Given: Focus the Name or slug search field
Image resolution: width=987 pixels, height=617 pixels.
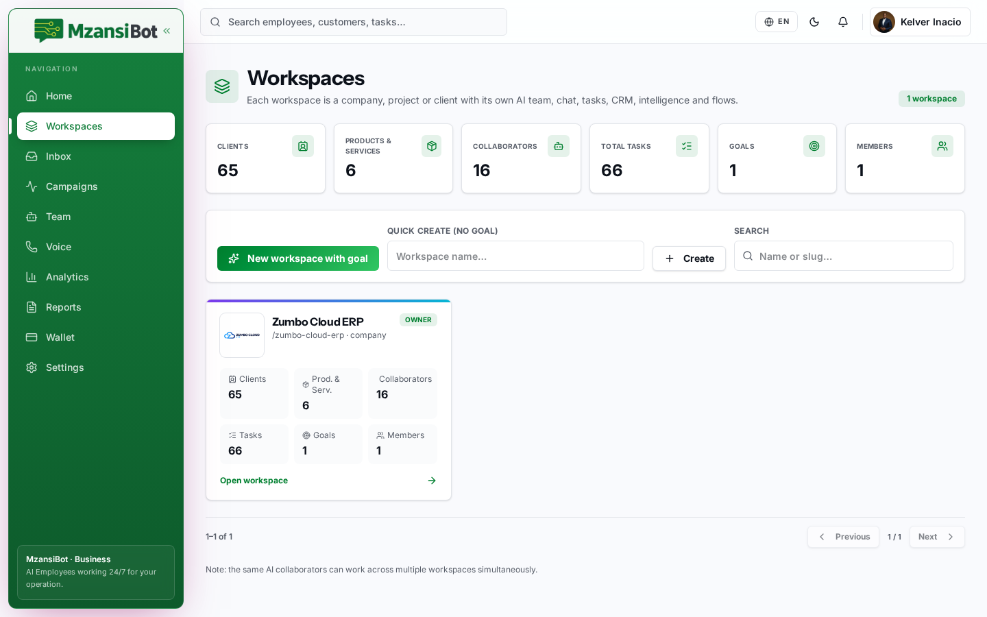Looking at the screenshot, I should coord(844,256).
